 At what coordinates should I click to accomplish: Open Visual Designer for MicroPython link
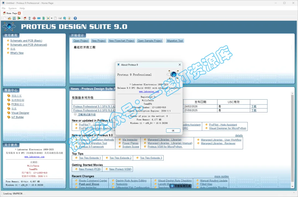[x=227, y=128]
